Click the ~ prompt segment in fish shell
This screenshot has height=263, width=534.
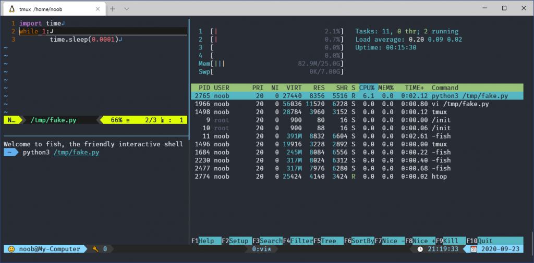click(11, 153)
